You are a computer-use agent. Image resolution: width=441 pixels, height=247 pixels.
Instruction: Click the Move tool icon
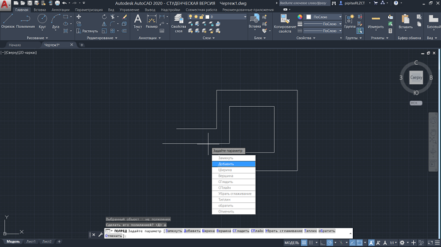tap(79, 17)
